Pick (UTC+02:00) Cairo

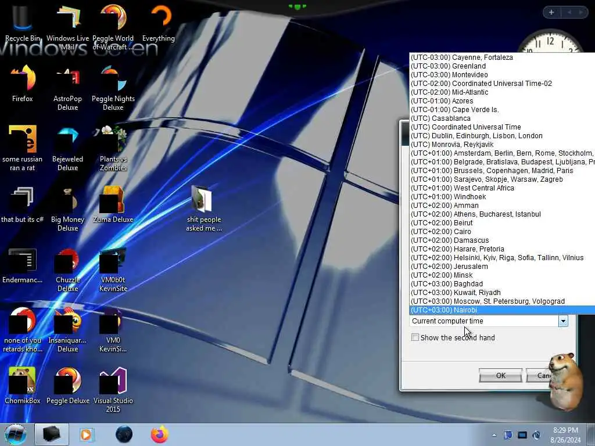(503, 232)
